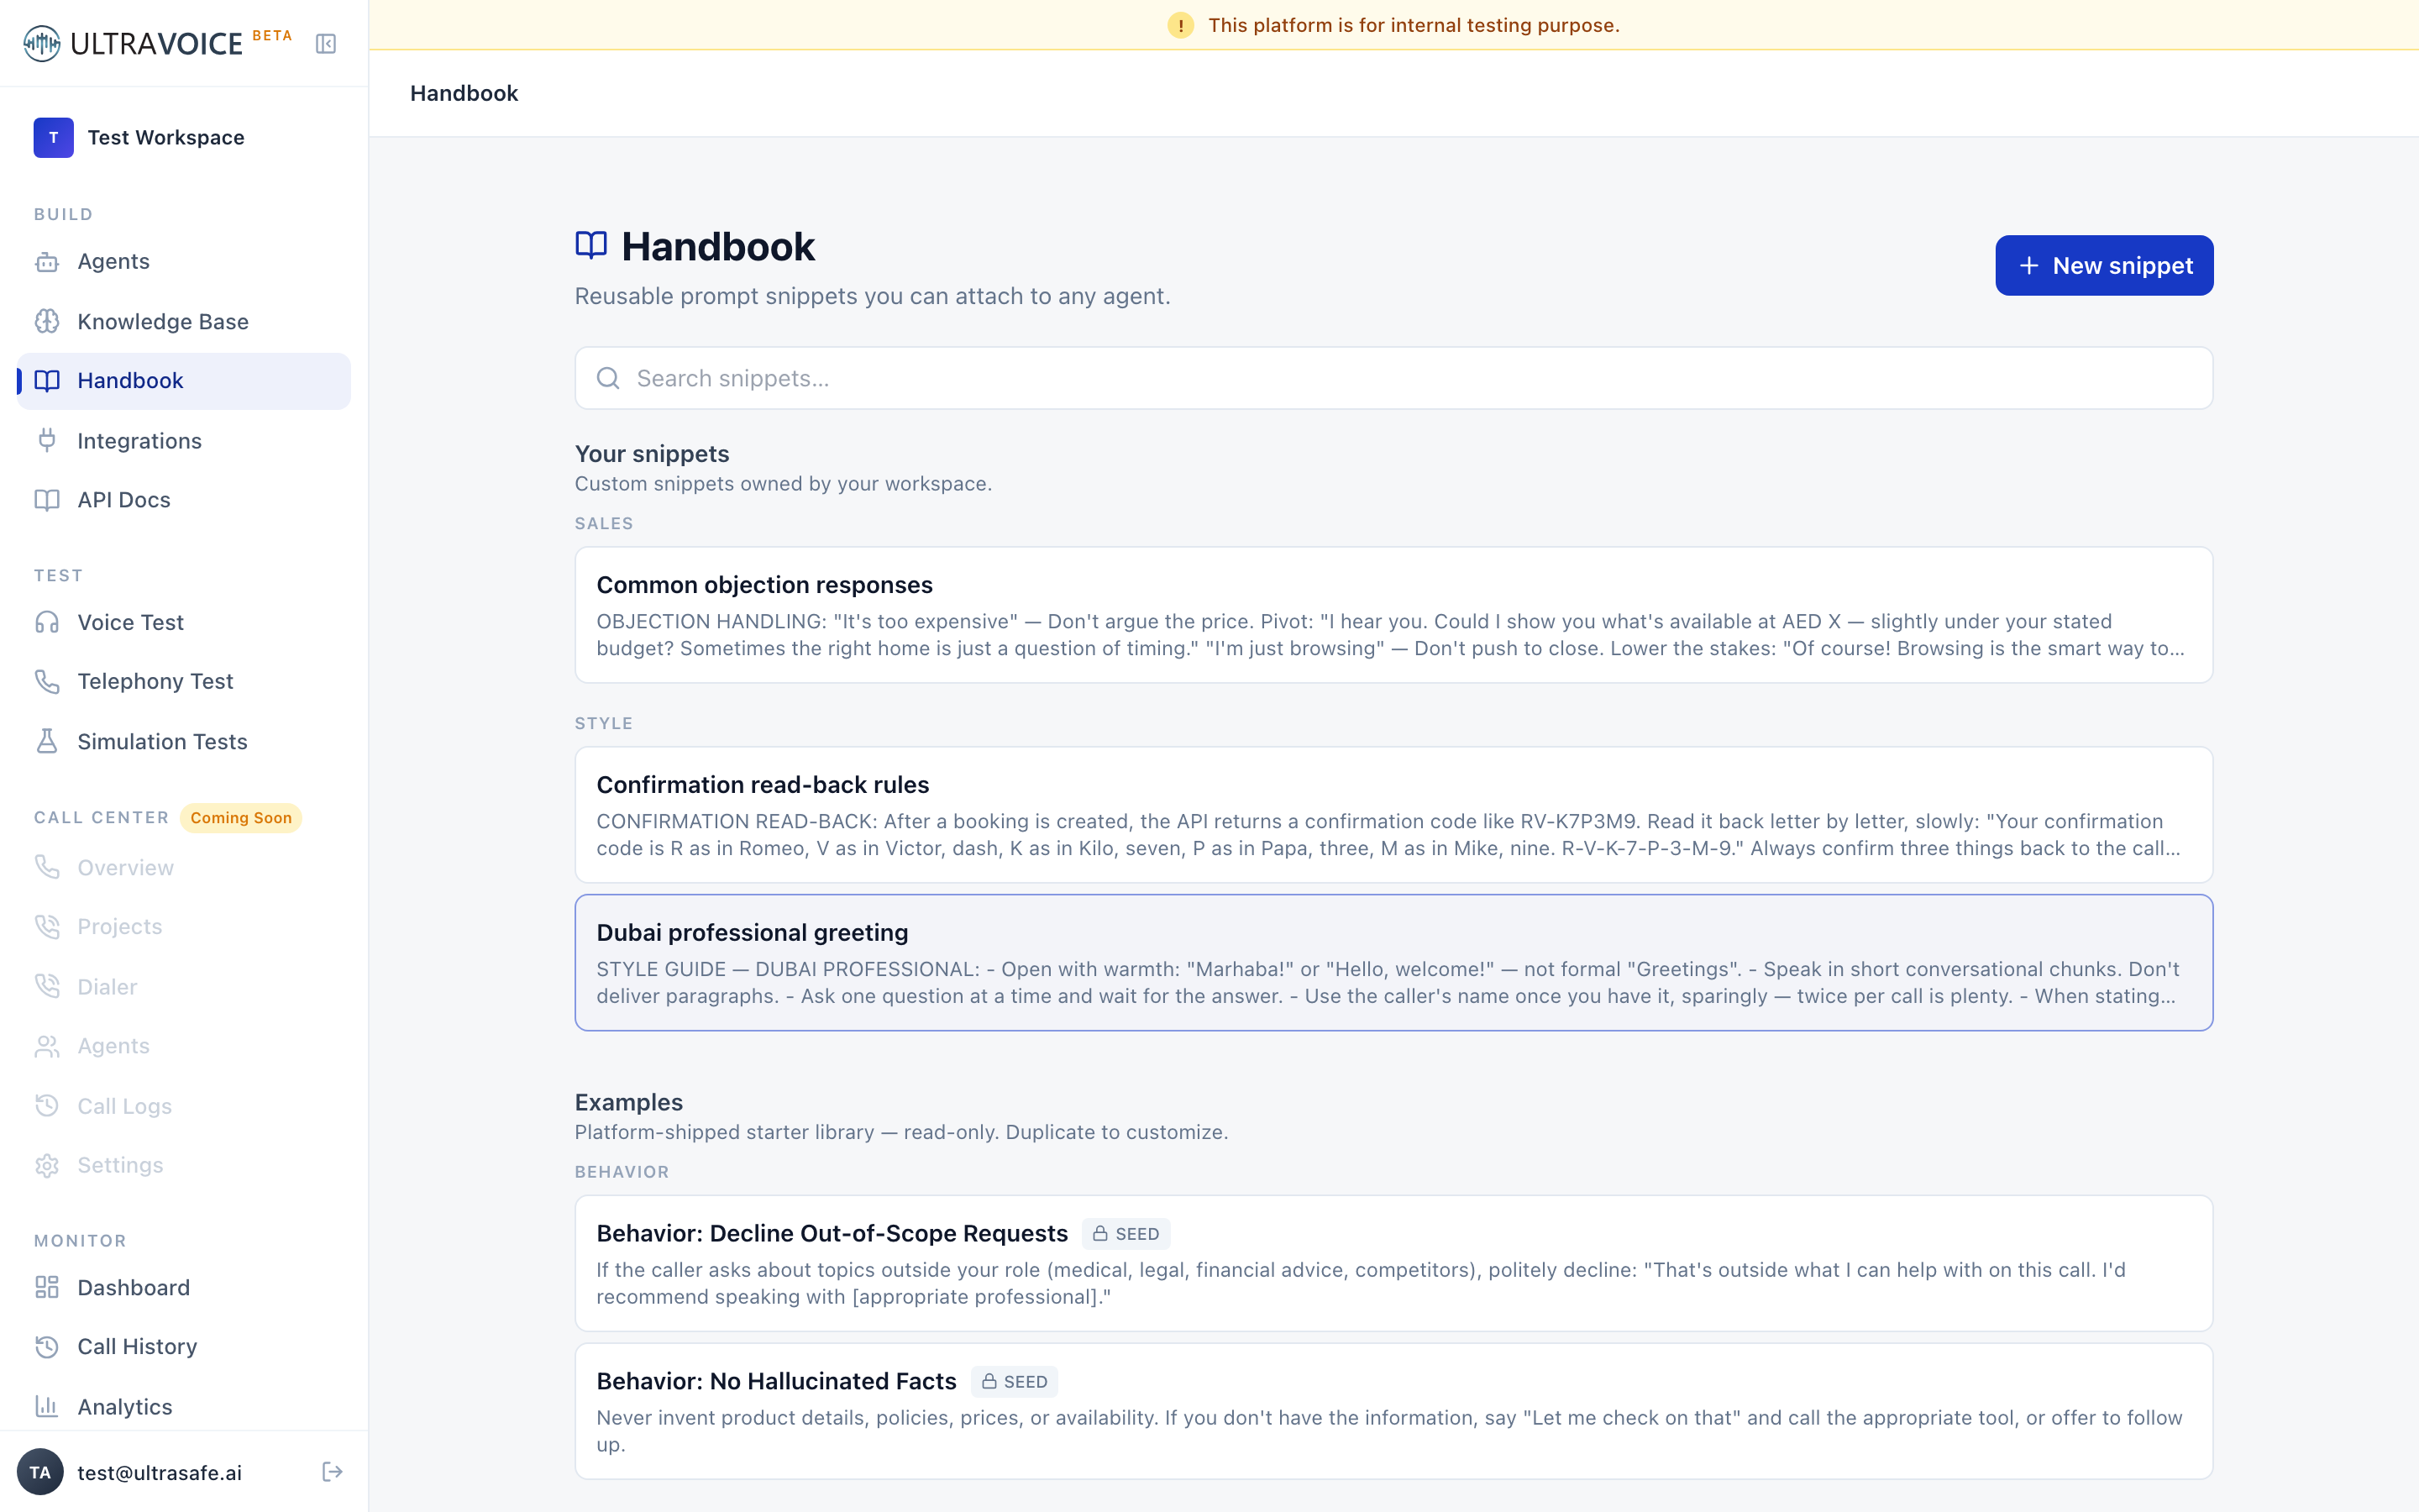Focus the Search snippets field
The image size is (2419, 1512).
pyautogui.click(x=1393, y=378)
